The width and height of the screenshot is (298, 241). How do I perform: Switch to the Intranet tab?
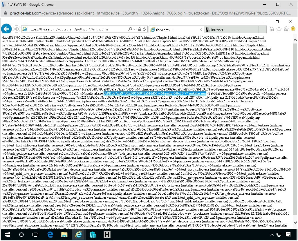coord(221,29)
